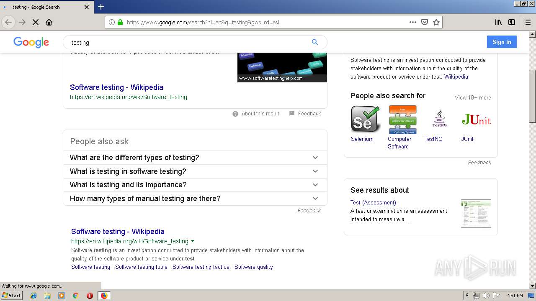
Task: Bookmark this page with star icon
Action: [x=436, y=22]
